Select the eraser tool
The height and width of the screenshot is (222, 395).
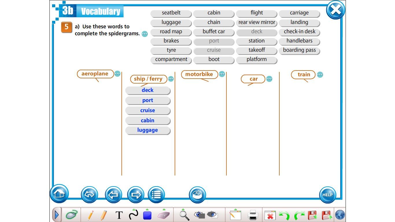coord(164,215)
